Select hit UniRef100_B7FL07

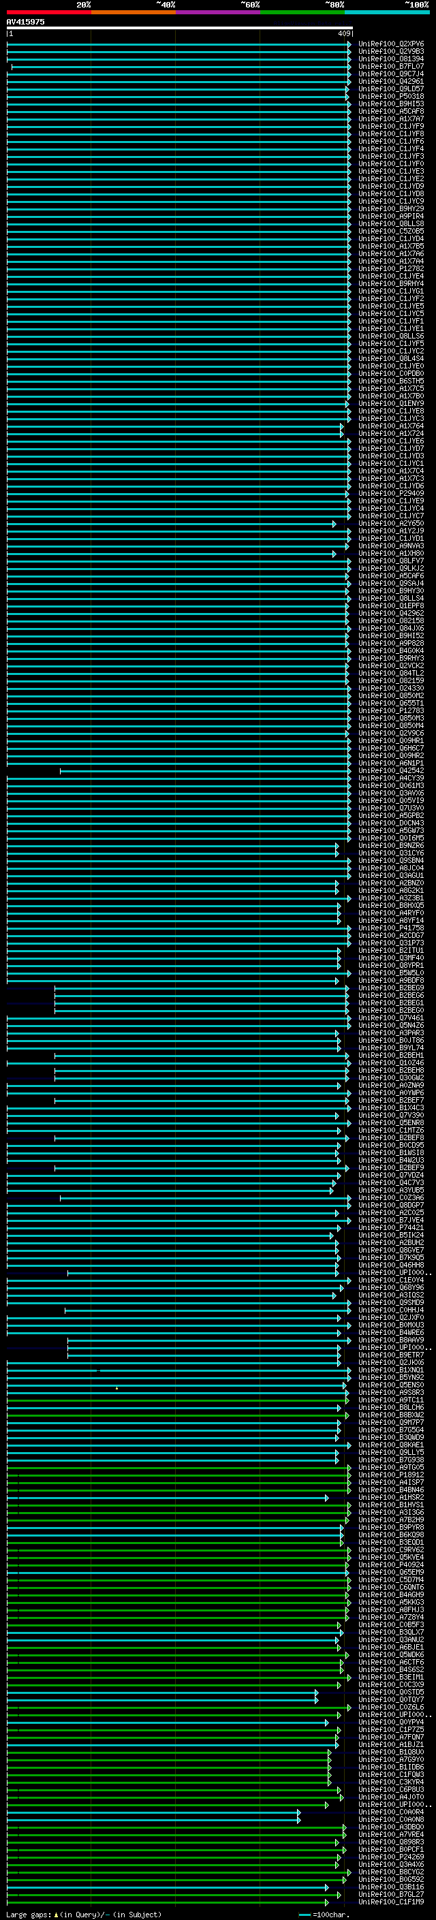click(391, 66)
